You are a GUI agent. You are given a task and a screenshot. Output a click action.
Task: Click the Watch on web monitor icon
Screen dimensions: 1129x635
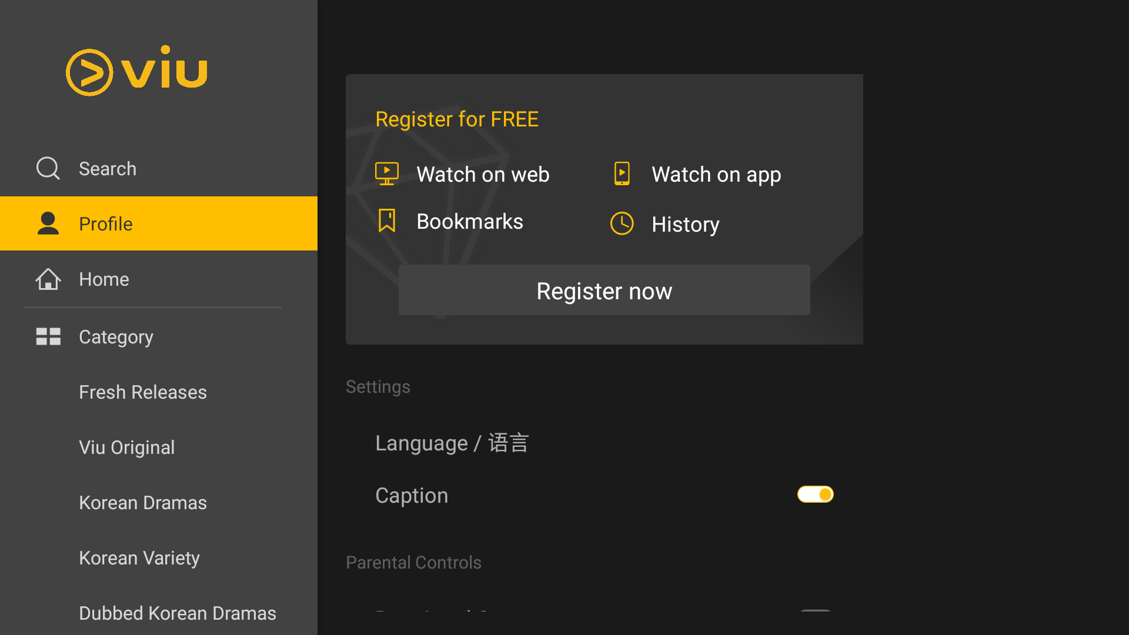coord(387,174)
